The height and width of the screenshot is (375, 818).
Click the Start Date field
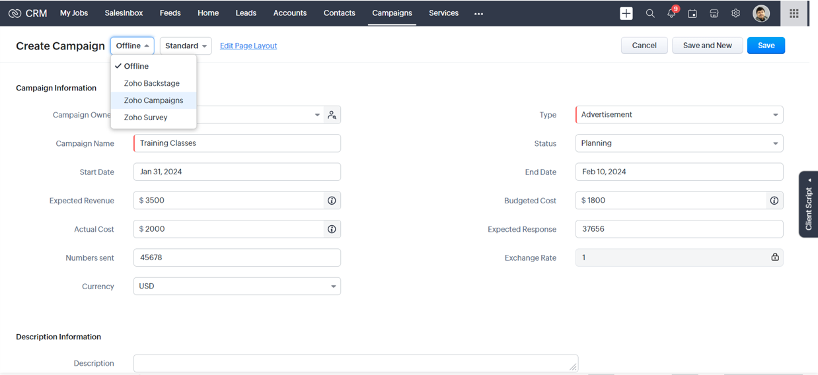coord(237,172)
